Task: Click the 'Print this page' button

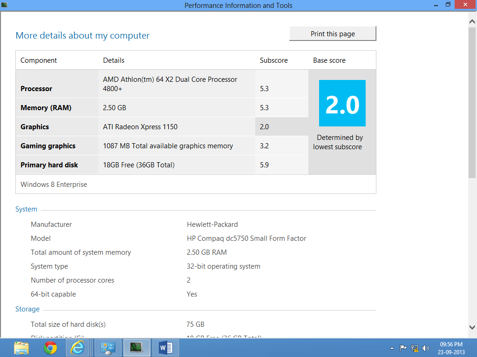Action: (333, 33)
